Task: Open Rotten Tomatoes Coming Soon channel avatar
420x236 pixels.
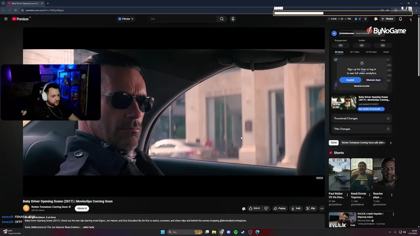Action: 26,208
